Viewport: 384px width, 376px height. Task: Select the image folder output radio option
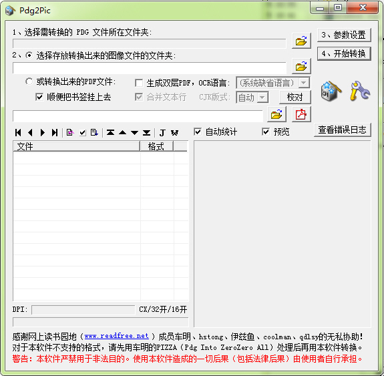(x=29, y=55)
